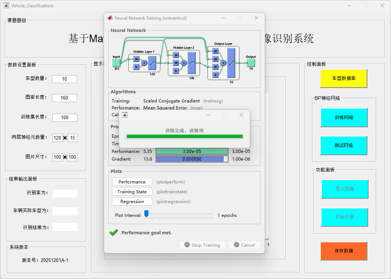Click the orange 保存数据 button

click(x=343, y=251)
